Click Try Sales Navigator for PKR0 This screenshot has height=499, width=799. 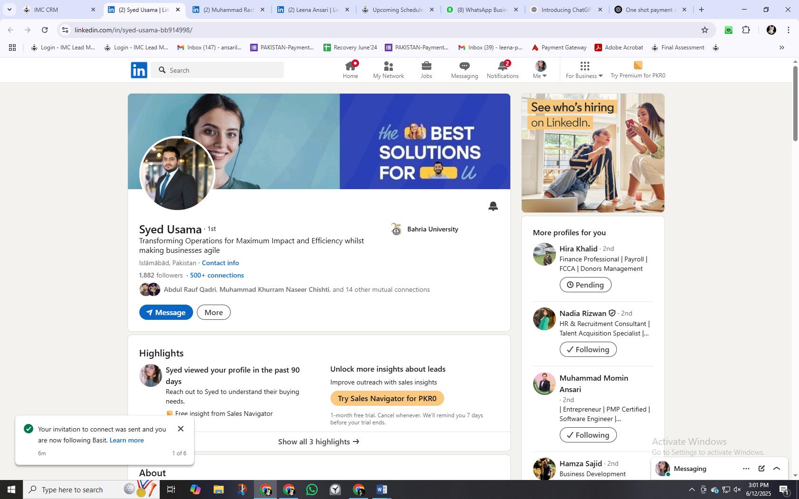tap(387, 398)
